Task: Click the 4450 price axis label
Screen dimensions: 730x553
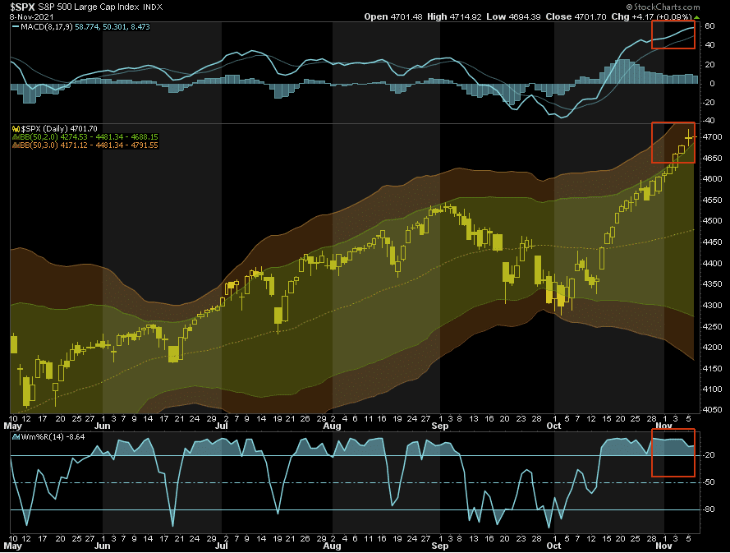Action: click(x=713, y=242)
